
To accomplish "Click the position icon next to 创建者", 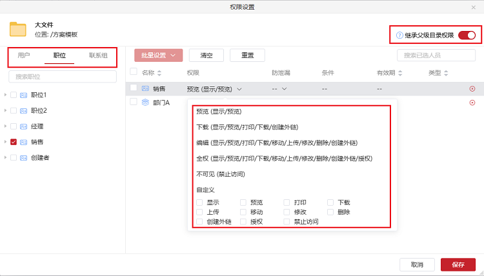I will (x=23, y=158).
